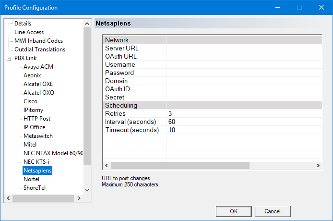This screenshot has width=333, height=221.
Task: Close the Profile Configuration dialog
Action: pos(321,8)
